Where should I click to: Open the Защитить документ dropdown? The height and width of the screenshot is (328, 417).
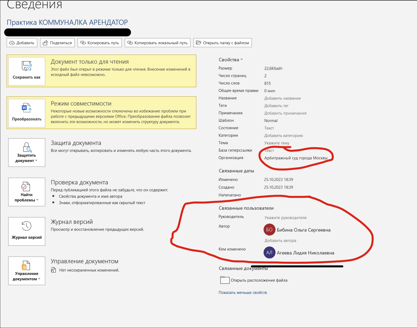point(27,152)
